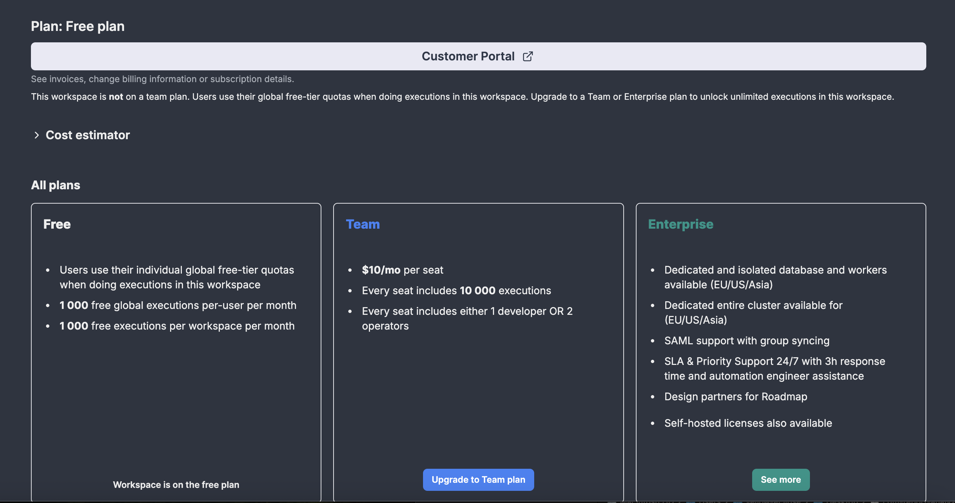Open the Customer Portal button

[468, 56]
